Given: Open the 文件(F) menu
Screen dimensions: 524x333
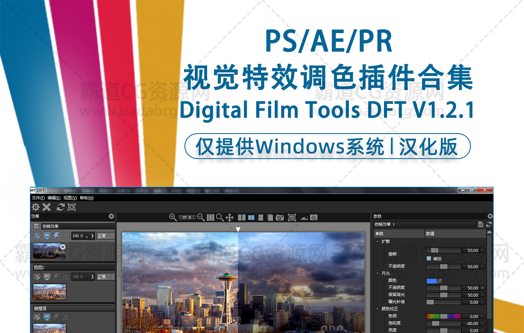Looking at the screenshot, I should click(38, 198).
